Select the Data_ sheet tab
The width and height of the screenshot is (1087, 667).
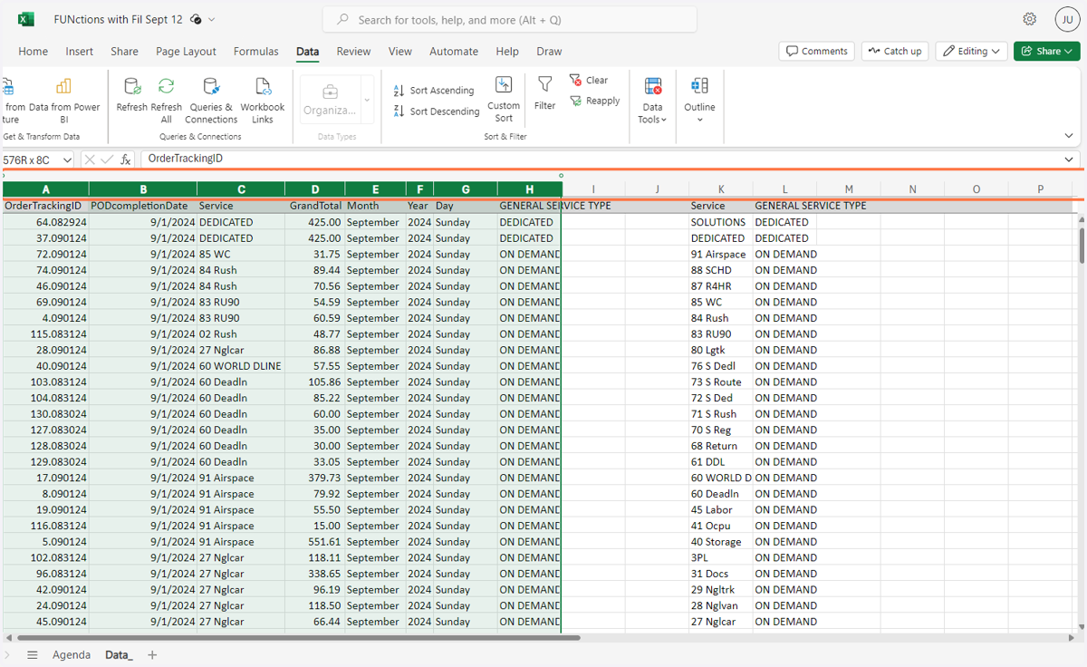coord(119,654)
